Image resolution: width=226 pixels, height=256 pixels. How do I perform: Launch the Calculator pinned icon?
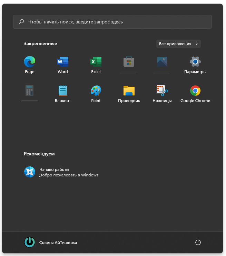tap(30, 91)
